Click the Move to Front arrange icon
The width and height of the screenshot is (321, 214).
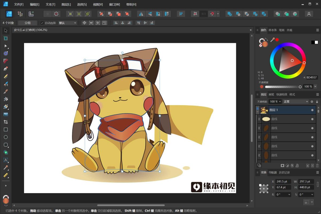tap(127, 14)
